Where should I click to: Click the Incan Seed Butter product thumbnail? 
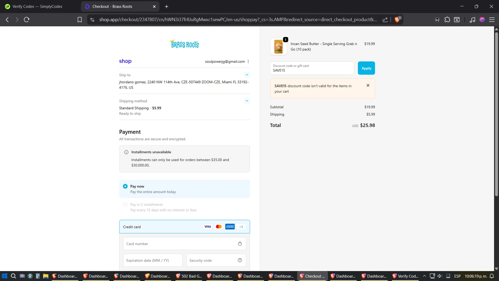(x=279, y=47)
